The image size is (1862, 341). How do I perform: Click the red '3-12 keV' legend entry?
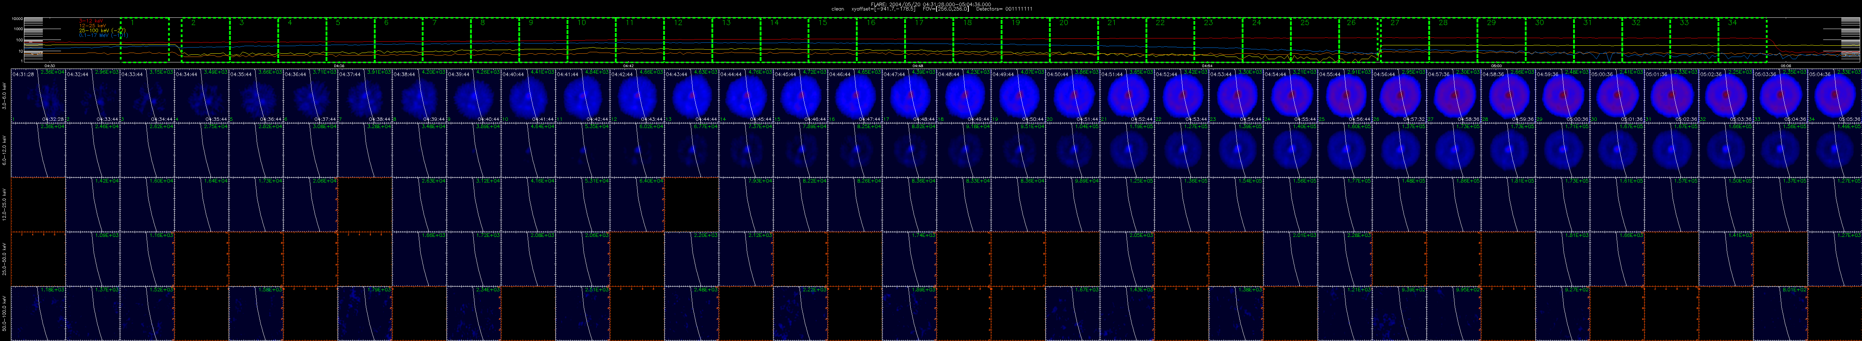click(90, 21)
